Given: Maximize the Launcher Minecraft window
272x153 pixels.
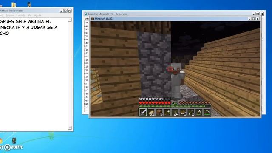Looking at the screenshot, I should tap(258, 14).
